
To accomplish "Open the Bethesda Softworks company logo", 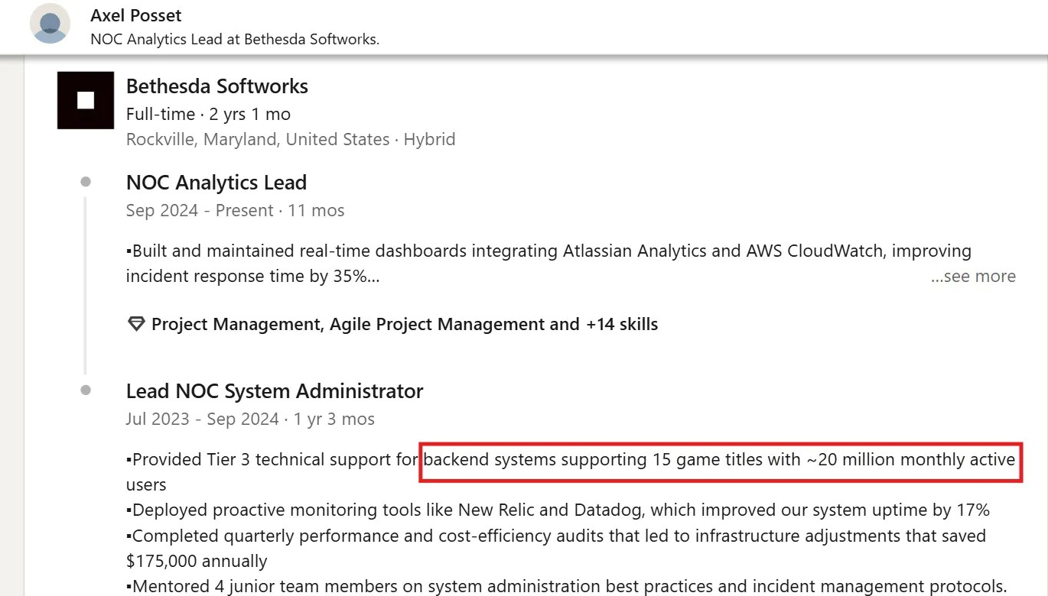I will coord(86,100).
